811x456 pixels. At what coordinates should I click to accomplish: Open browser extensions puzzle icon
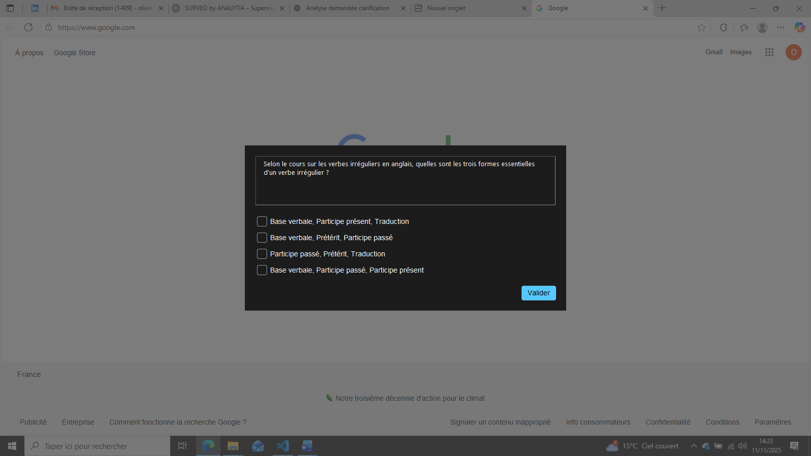tap(723, 27)
